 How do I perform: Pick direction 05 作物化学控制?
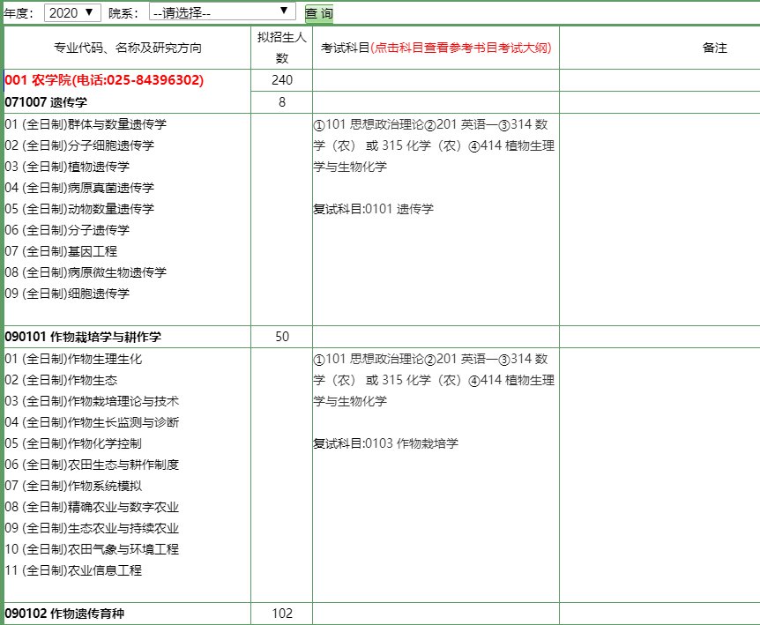[73, 443]
